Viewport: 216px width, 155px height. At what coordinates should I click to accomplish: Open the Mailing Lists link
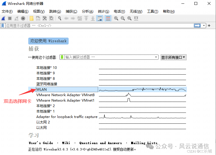pyautogui.click(x=144, y=143)
